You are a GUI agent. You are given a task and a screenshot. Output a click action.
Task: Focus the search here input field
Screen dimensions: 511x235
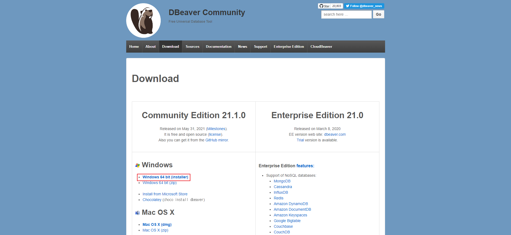(347, 15)
